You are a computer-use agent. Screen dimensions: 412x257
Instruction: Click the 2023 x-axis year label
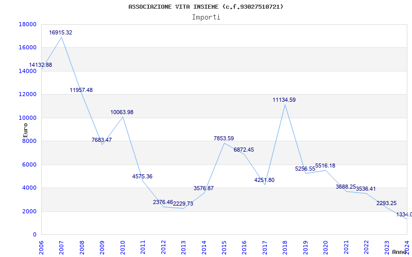[386, 247]
